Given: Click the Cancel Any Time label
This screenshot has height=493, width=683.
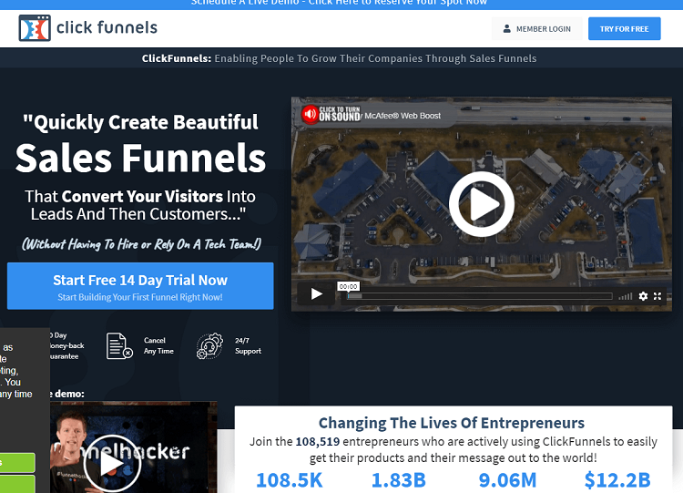Looking at the screenshot, I should (x=158, y=345).
